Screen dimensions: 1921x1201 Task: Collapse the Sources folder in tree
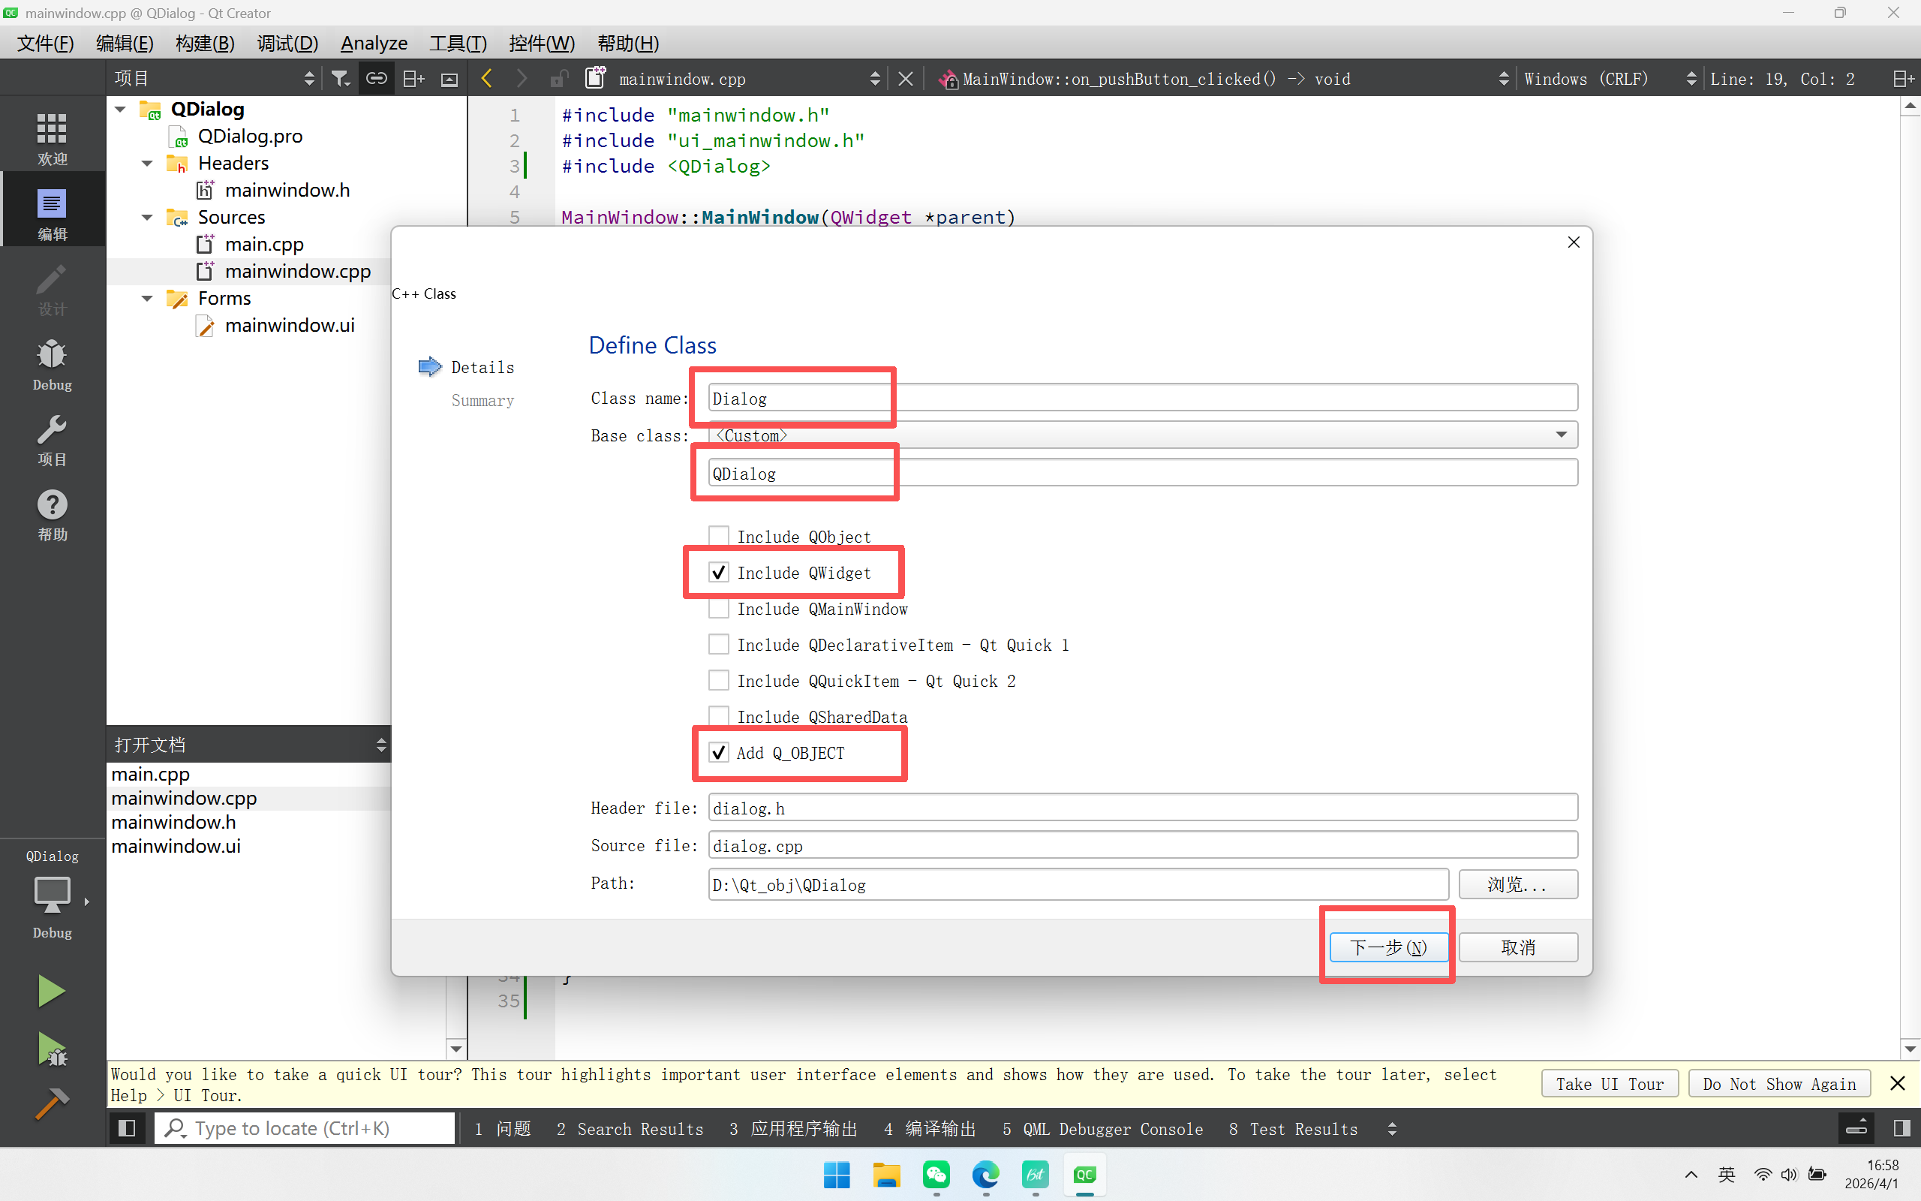click(x=147, y=217)
